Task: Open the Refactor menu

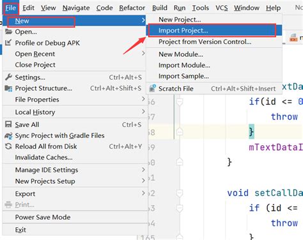Action: click(132, 8)
